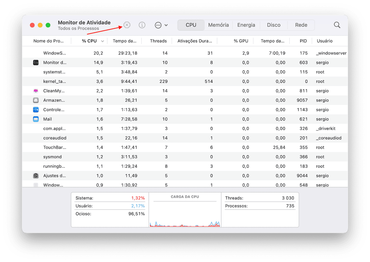Select the com.appl... process

pyautogui.click(x=185, y=129)
